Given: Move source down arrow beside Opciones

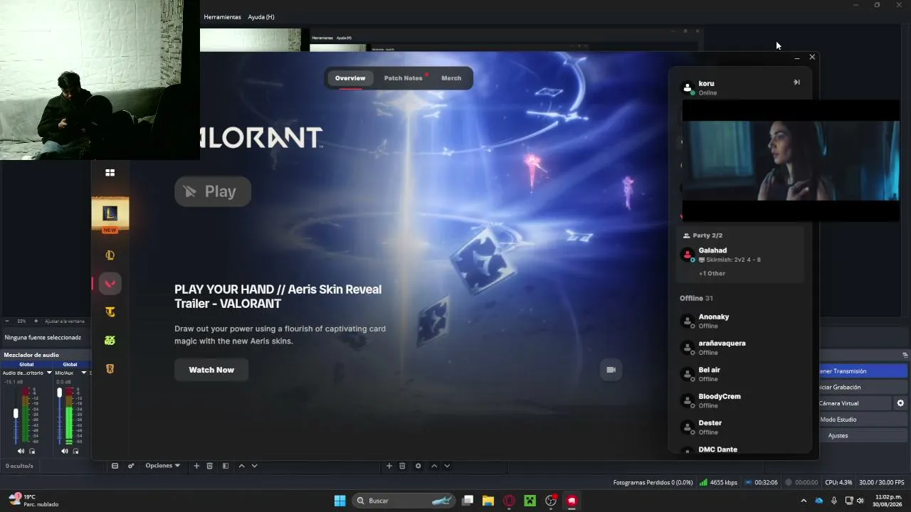Looking at the screenshot, I should [254, 466].
